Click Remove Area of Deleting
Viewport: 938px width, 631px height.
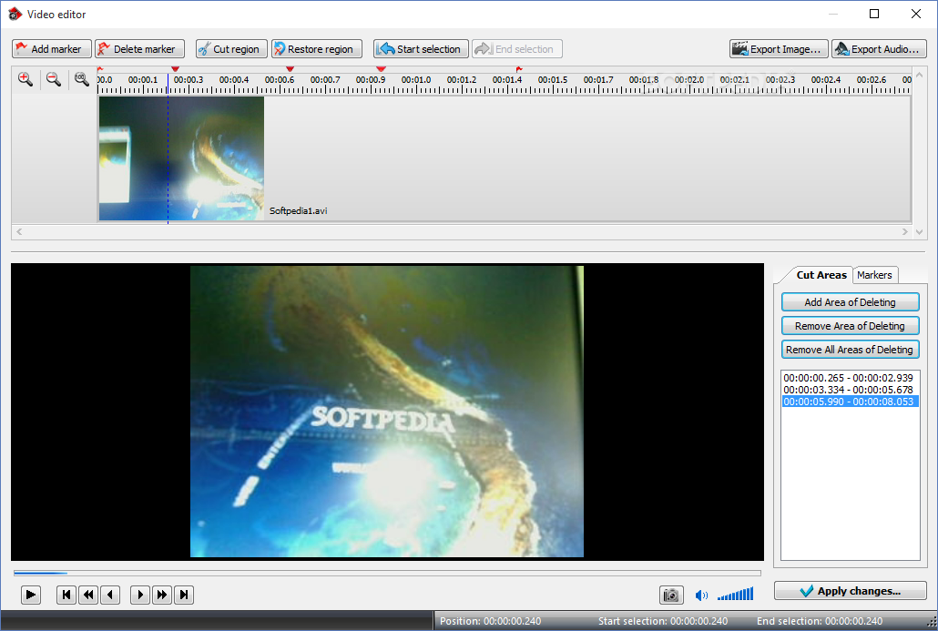pyautogui.click(x=850, y=326)
